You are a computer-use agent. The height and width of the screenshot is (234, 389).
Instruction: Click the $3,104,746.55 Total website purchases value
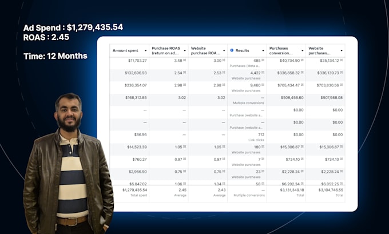331,190
